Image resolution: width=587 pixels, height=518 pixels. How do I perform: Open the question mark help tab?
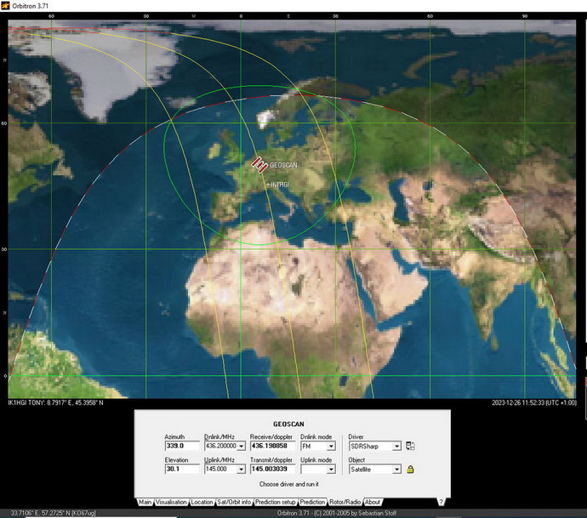tap(441, 503)
